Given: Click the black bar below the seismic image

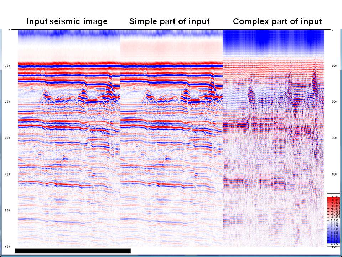Looking at the screenshot, I should point(73,251).
